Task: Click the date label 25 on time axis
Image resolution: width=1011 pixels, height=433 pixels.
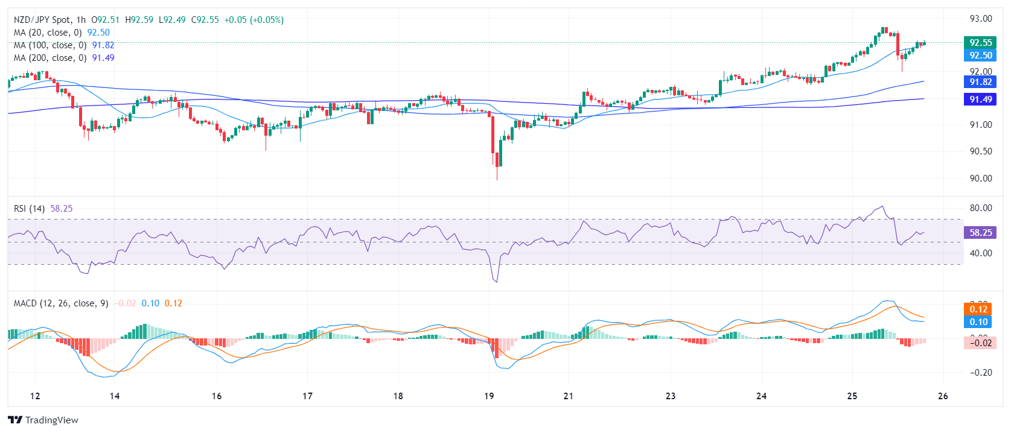Action: (x=852, y=396)
